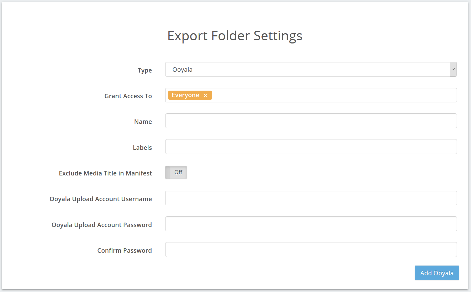Focus the Name input field
Screen dimensions: 471x292
pyautogui.click(x=311, y=121)
